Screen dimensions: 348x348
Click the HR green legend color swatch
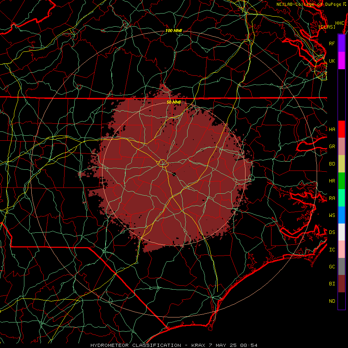pos(341,181)
